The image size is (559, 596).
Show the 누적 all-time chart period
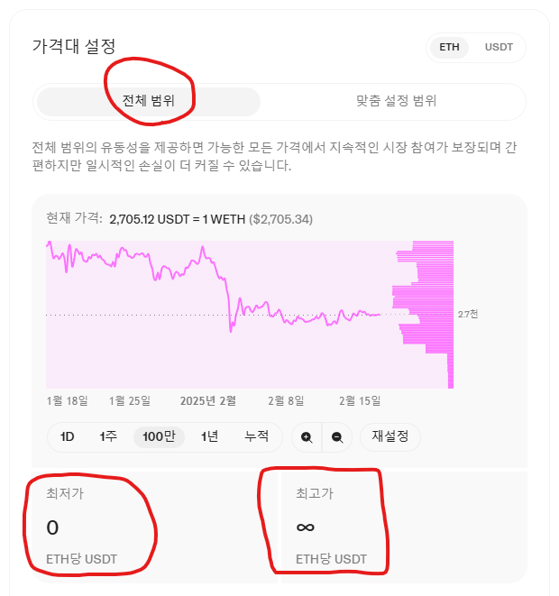[x=257, y=436]
